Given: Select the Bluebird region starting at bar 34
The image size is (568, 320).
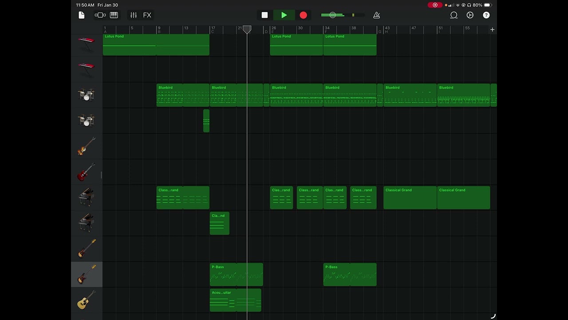Looking at the screenshot, I should tap(350, 95).
